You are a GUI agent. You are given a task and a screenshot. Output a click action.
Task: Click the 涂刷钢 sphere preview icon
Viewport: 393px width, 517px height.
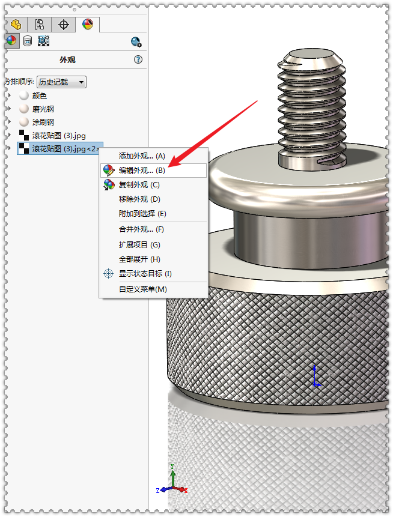[x=24, y=122]
